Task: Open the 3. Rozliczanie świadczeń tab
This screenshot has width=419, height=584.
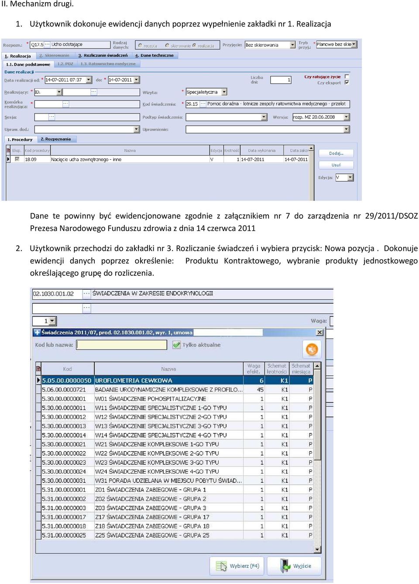Action: 103,55
